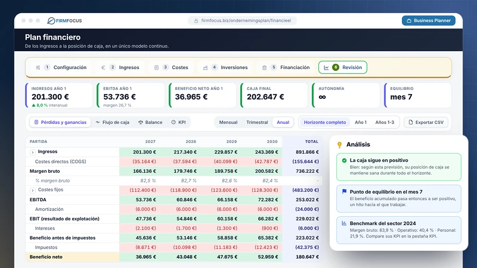Click the green up-arrow beside 8,0 %
The image size is (477, 268).
[x=33, y=105]
